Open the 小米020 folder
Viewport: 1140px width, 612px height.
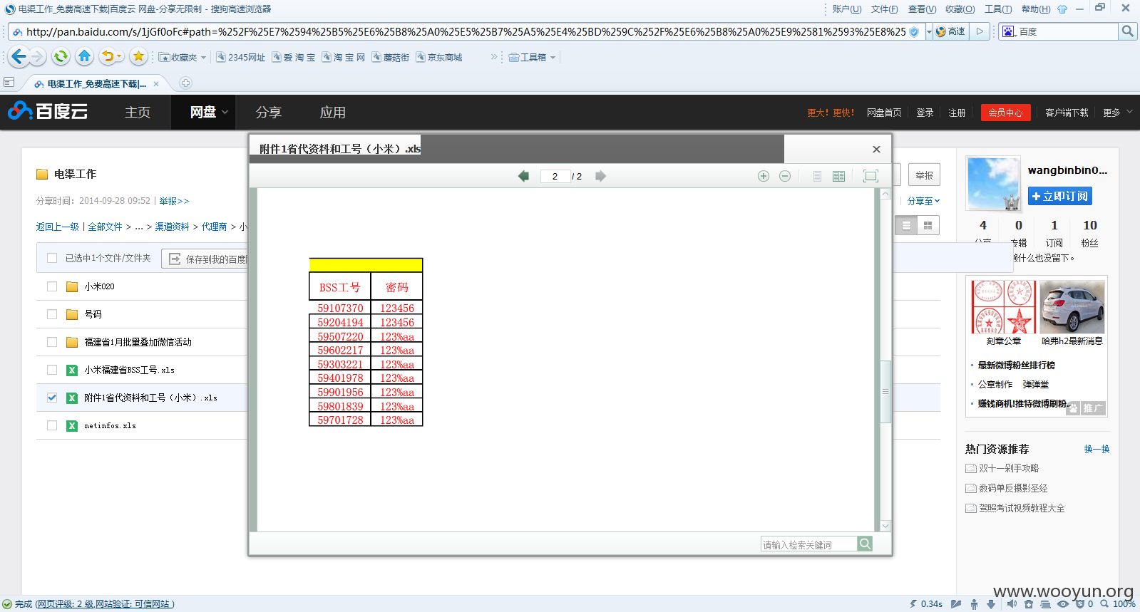(x=99, y=286)
